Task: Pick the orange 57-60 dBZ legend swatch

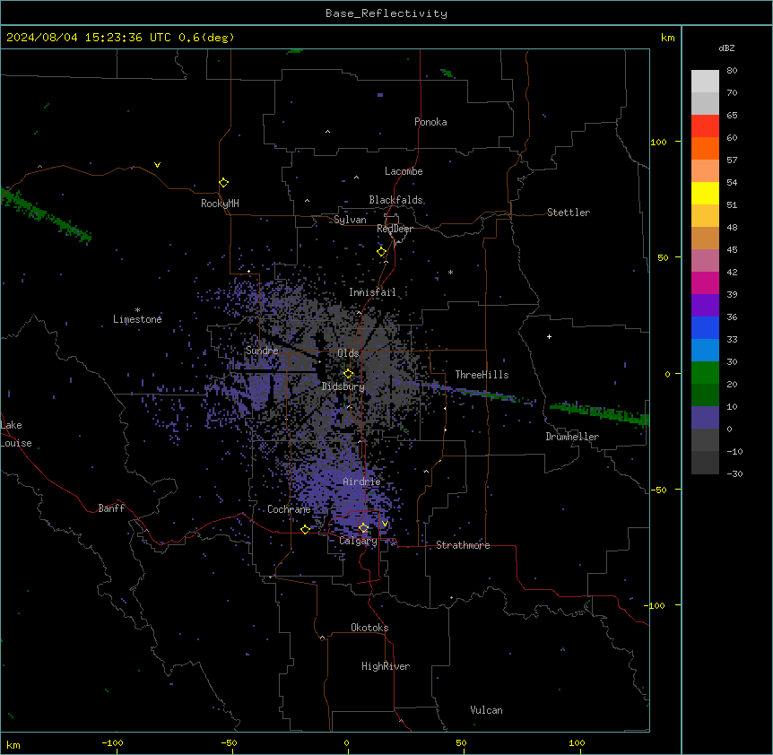Action: click(705, 148)
